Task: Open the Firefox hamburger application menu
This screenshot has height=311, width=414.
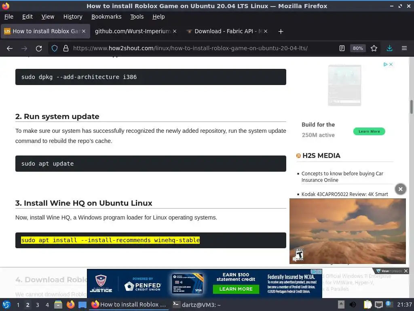Action: tap(404, 49)
